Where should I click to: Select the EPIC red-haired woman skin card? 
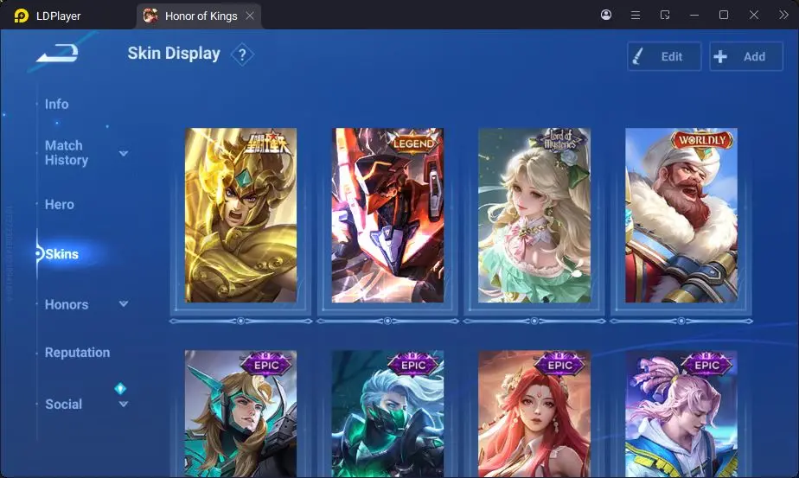click(534, 414)
